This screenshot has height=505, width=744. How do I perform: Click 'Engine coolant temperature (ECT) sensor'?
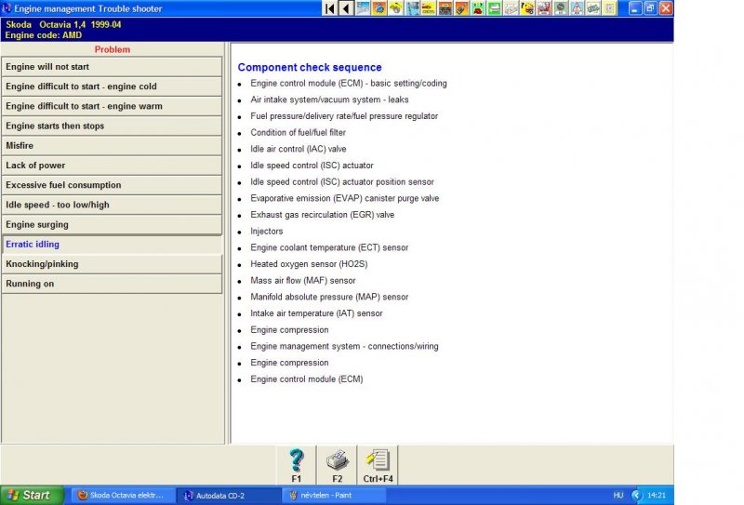click(x=329, y=247)
